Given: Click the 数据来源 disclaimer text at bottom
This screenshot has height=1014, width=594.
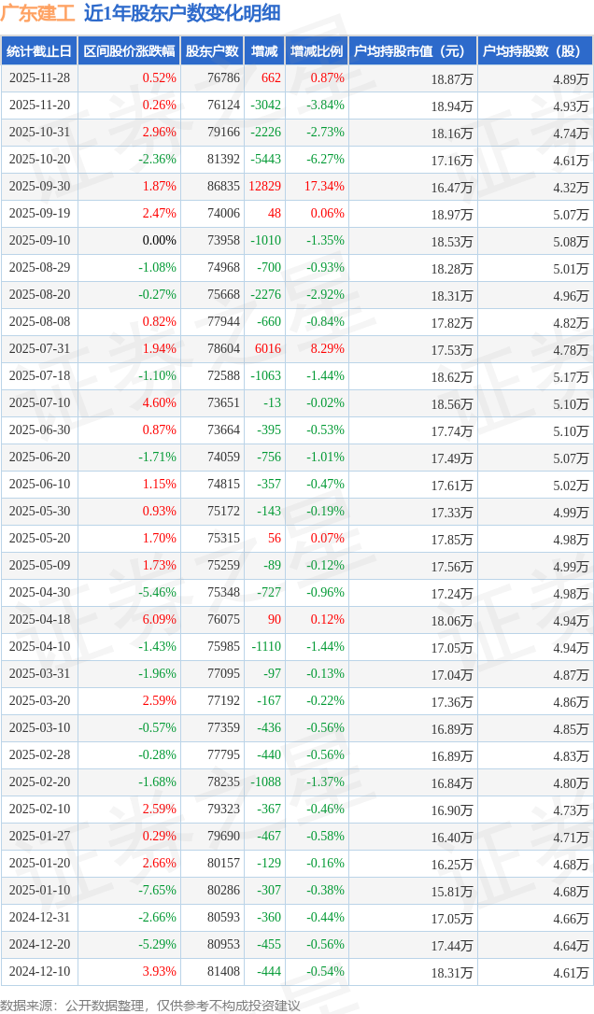Looking at the screenshot, I should tap(150, 1005).
